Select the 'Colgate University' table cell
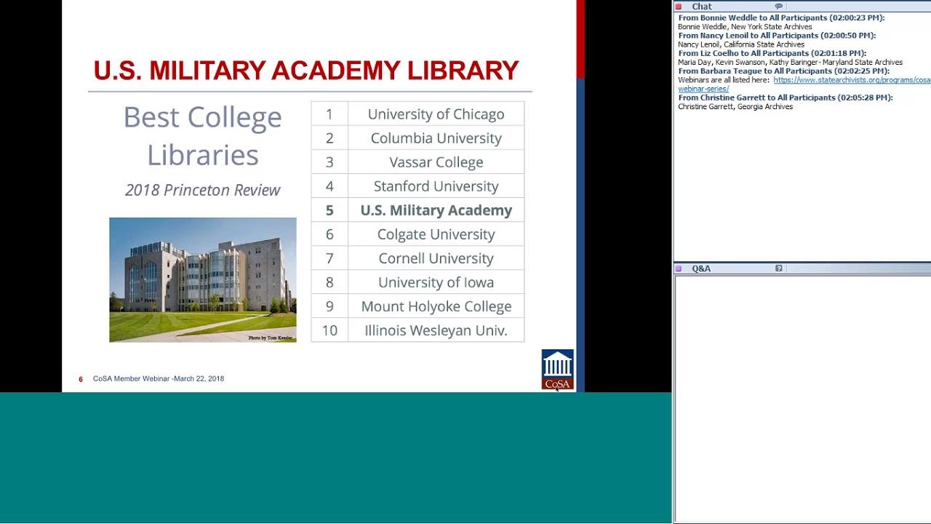This screenshot has width=931, height=524. (x=436, y=234)
